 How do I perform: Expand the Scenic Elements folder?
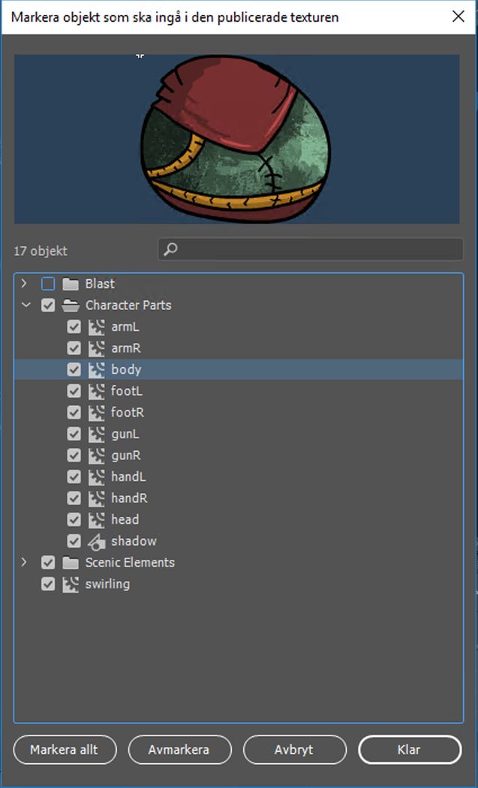24,562
